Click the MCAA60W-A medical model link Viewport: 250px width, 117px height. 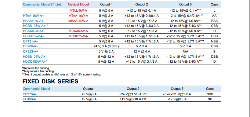point(78,31)
